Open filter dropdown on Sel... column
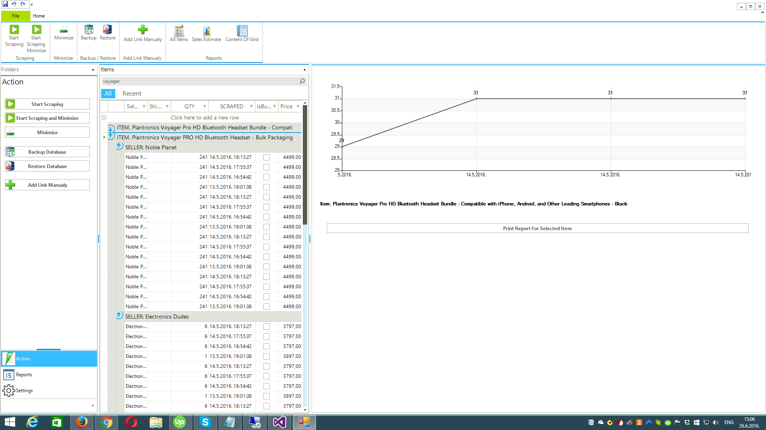 tap(144, 107)
